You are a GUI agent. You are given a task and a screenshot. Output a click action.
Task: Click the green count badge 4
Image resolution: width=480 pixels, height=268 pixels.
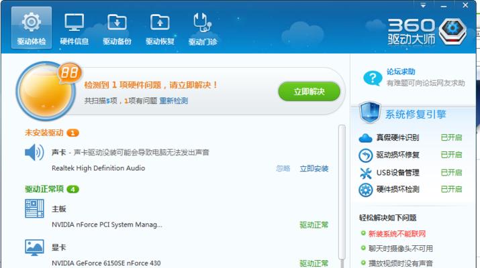pyautogui.click(x=73, y=190)
